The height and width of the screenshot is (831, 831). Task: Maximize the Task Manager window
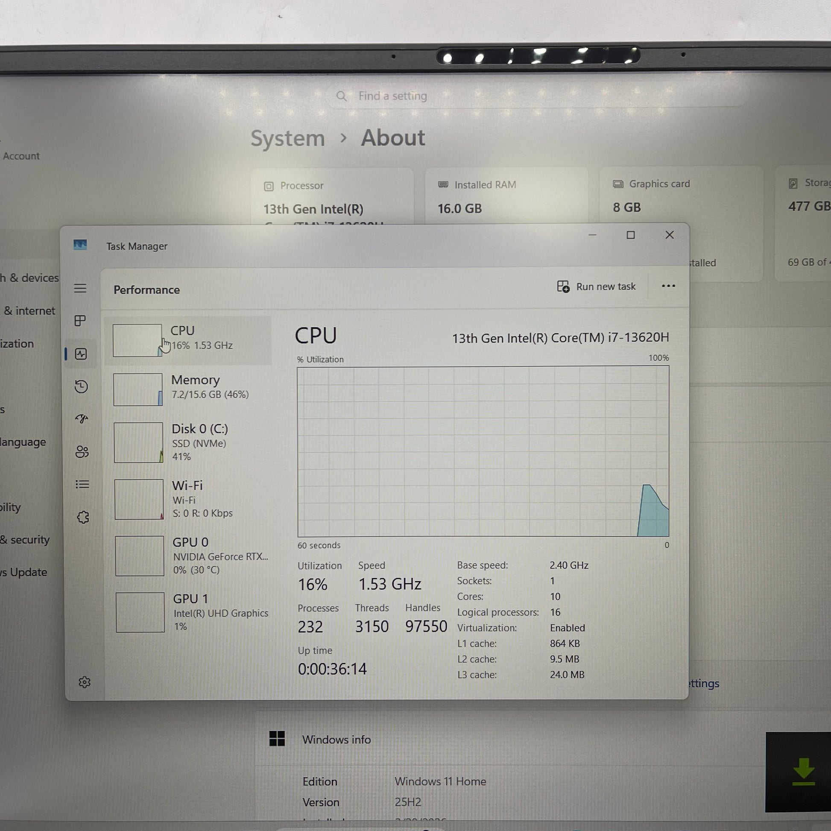coord(631,235)
